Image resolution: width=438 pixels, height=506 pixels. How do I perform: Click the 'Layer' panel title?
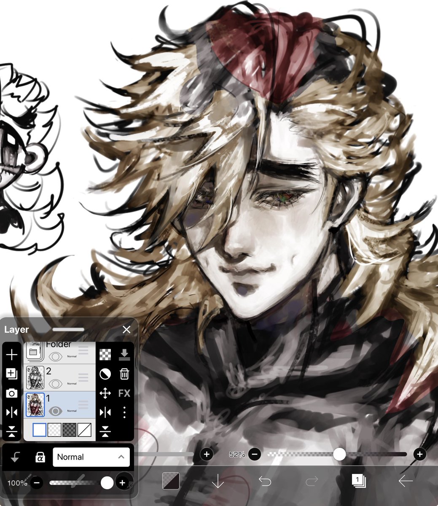click(x=16, y=330)
